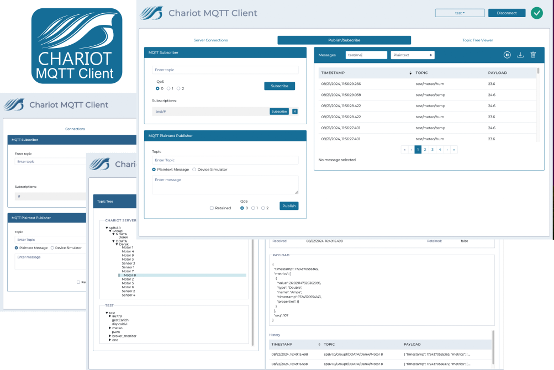This screenshot has height=370, width=554.
Task: Collapse the NDATA tree node
Action: click(x=113, y=234)
